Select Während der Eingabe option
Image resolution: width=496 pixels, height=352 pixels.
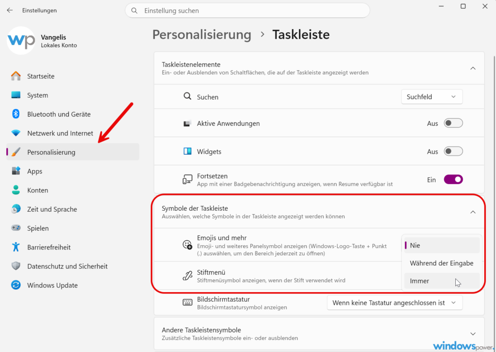point(442,263)
